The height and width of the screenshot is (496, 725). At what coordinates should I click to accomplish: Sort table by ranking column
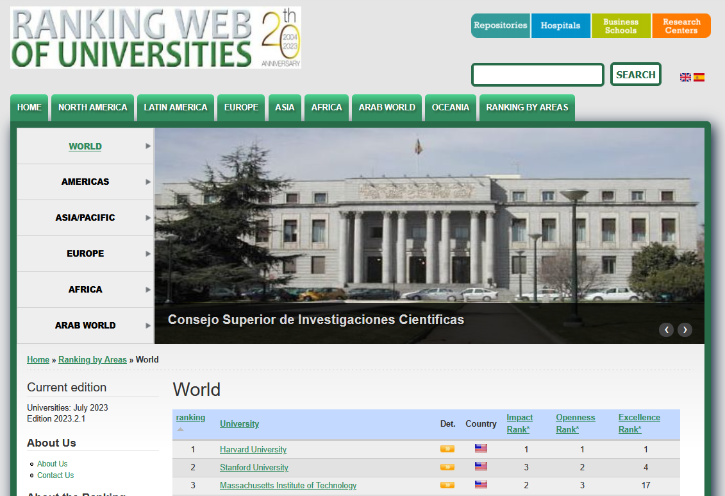[190, 418]
